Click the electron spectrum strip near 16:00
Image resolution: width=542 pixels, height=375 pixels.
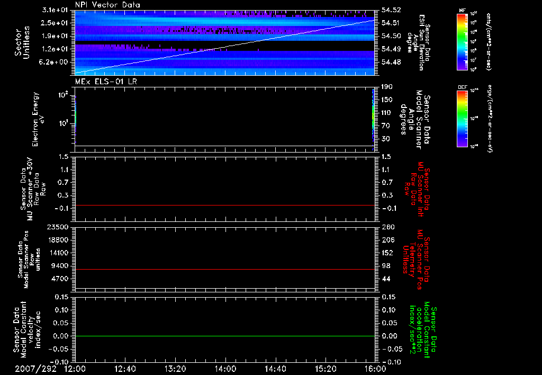373,119
